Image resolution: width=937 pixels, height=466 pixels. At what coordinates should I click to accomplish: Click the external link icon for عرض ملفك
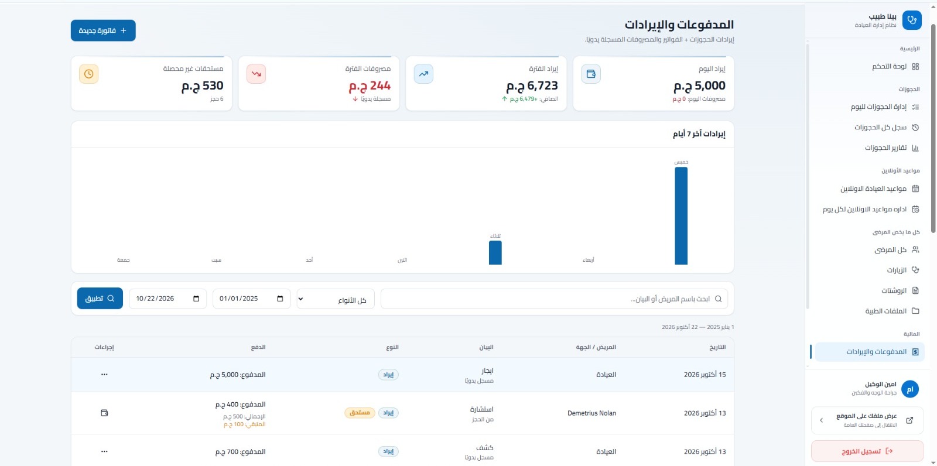(909, 420)
